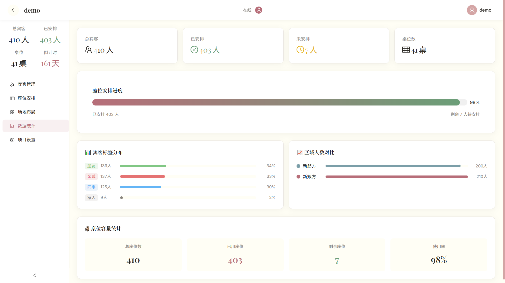Image resolution: width=505 pixels, height=283 pixels.
Task: Open 座位安排 menu item
Action: pos(36,98)
